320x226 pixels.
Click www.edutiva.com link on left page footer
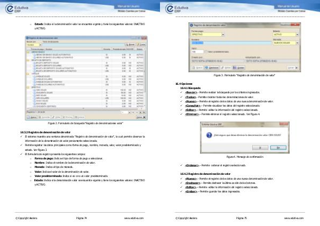point(134,219)
